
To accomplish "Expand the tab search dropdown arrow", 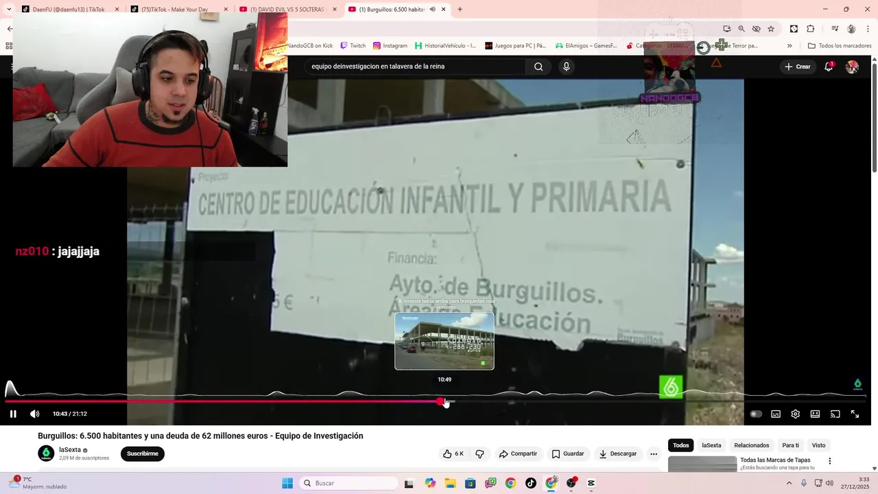I will [8, 9].
